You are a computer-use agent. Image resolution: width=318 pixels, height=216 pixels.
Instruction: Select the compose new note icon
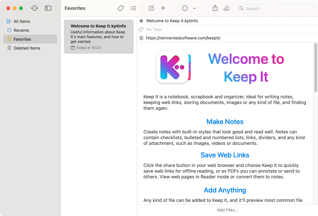(x=151, y=8)
